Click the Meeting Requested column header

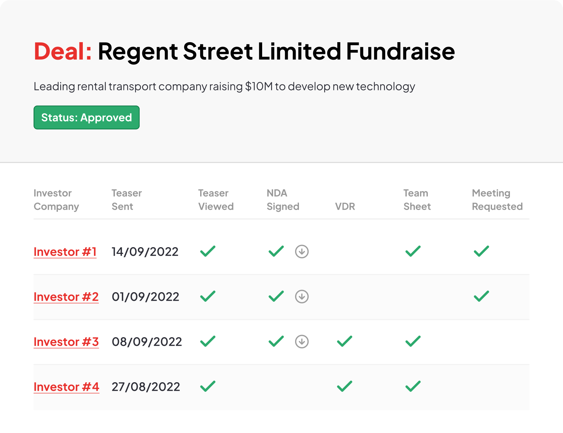coord(497,200)
